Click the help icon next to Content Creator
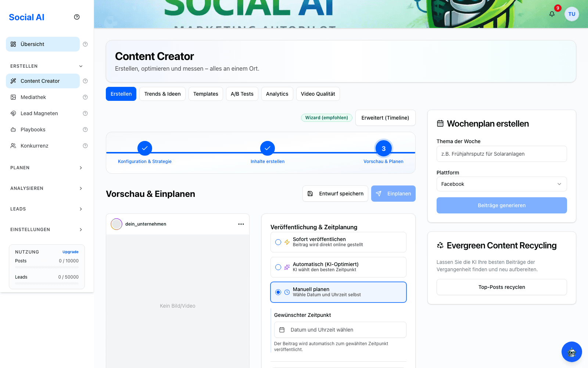 [85, 81]
